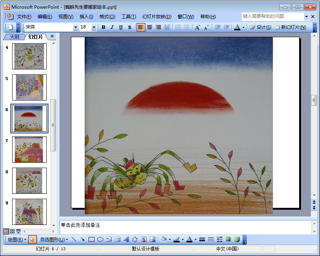This screenshot has height=256, width=320.
Task: Open the 插入(I) menu
Action: [x=86, y=17]
